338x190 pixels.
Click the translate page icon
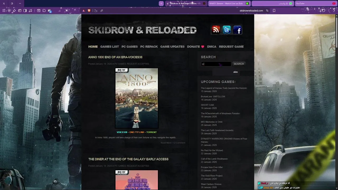tap(102, 11)
